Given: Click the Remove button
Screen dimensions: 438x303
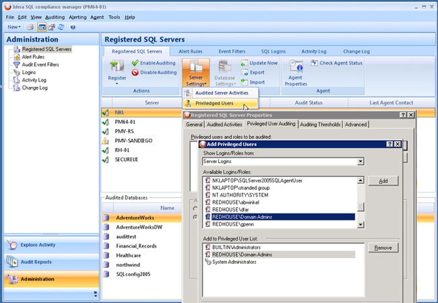Looking at the screenshot, I should tap(383, 248).
